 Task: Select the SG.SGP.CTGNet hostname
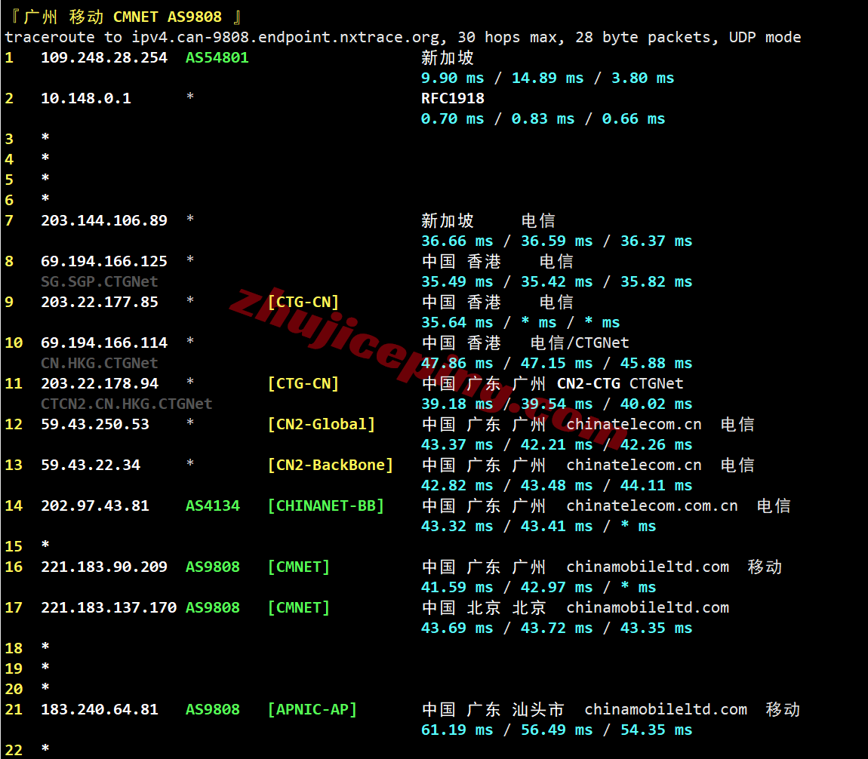pyautogui.click(x=100, y=281)
